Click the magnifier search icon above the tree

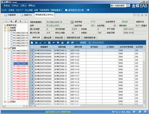coord(25,21)
